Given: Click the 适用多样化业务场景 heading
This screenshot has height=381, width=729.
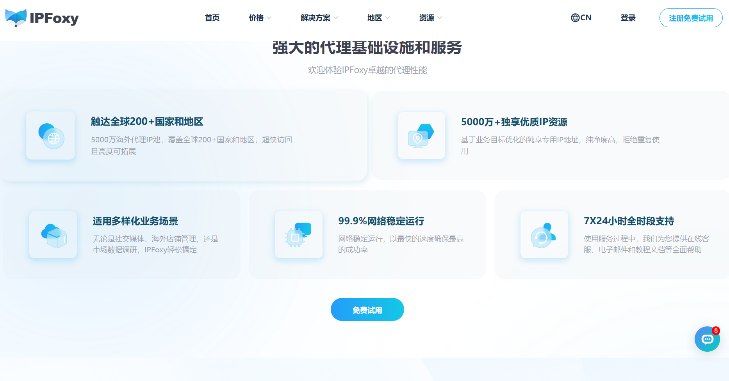Looking at the screenshot, I should tap(135, 221).
